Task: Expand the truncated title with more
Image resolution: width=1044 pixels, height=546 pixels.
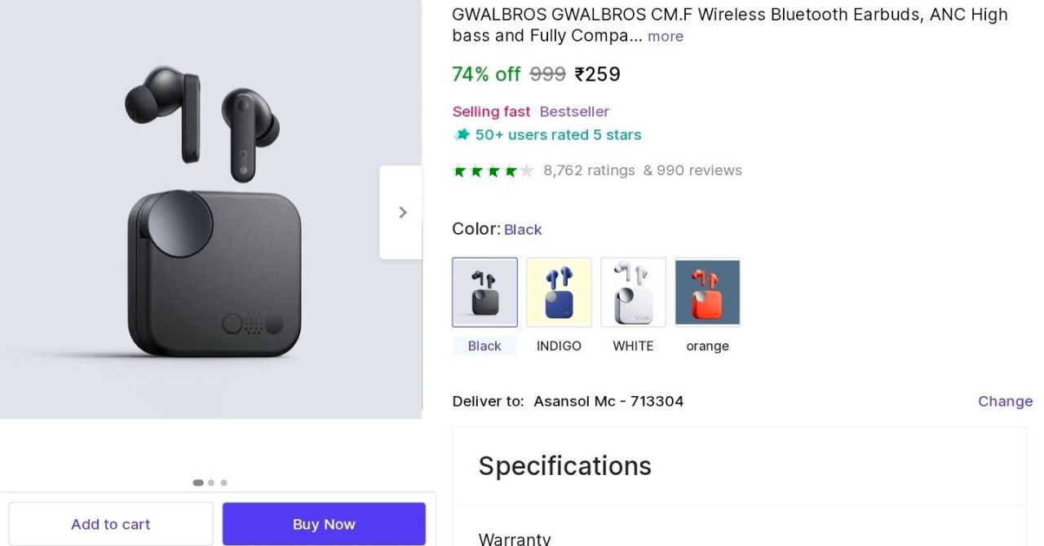Action: pyautogui.click(x=665, y=36)
